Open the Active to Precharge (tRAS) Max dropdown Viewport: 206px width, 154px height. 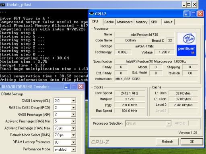pyautogui.click(x=73, y=128)
